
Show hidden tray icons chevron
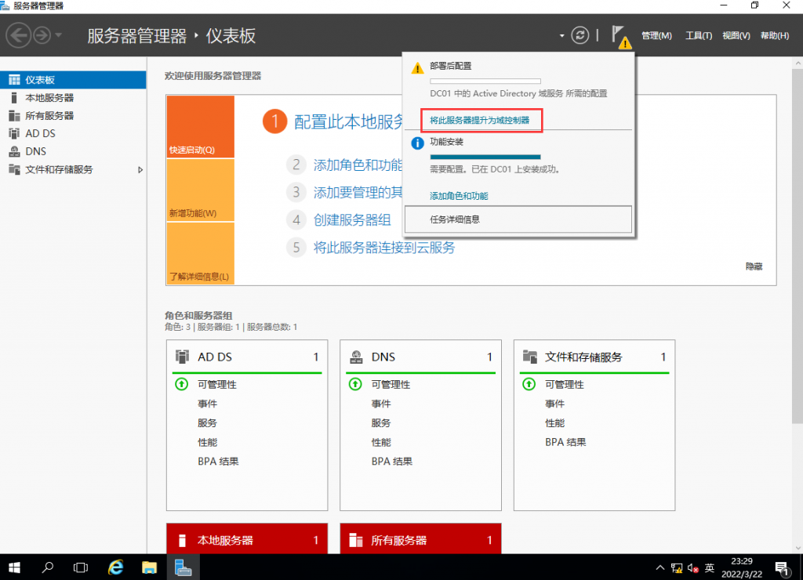[x=659, y=567]
